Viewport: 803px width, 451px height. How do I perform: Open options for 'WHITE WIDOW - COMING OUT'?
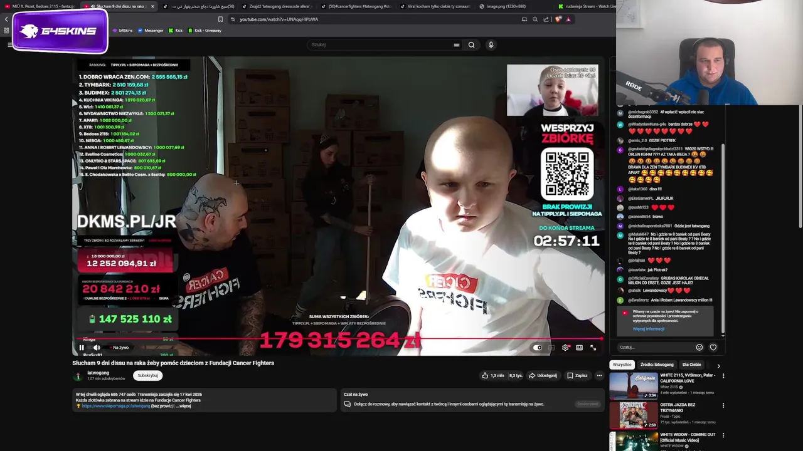pos(723,435)
